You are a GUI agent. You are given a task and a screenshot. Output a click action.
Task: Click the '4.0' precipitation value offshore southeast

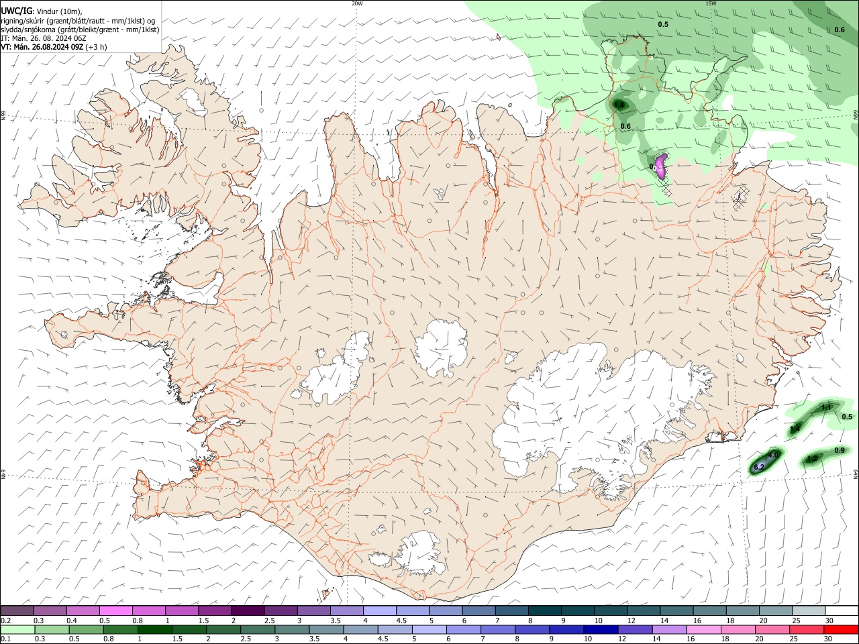tap(772, 455)
